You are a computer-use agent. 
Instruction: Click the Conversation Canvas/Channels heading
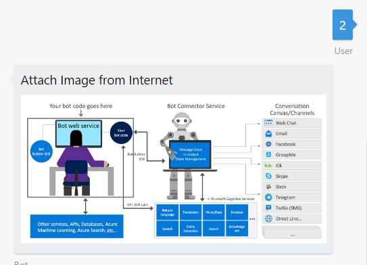click(292, 110)
